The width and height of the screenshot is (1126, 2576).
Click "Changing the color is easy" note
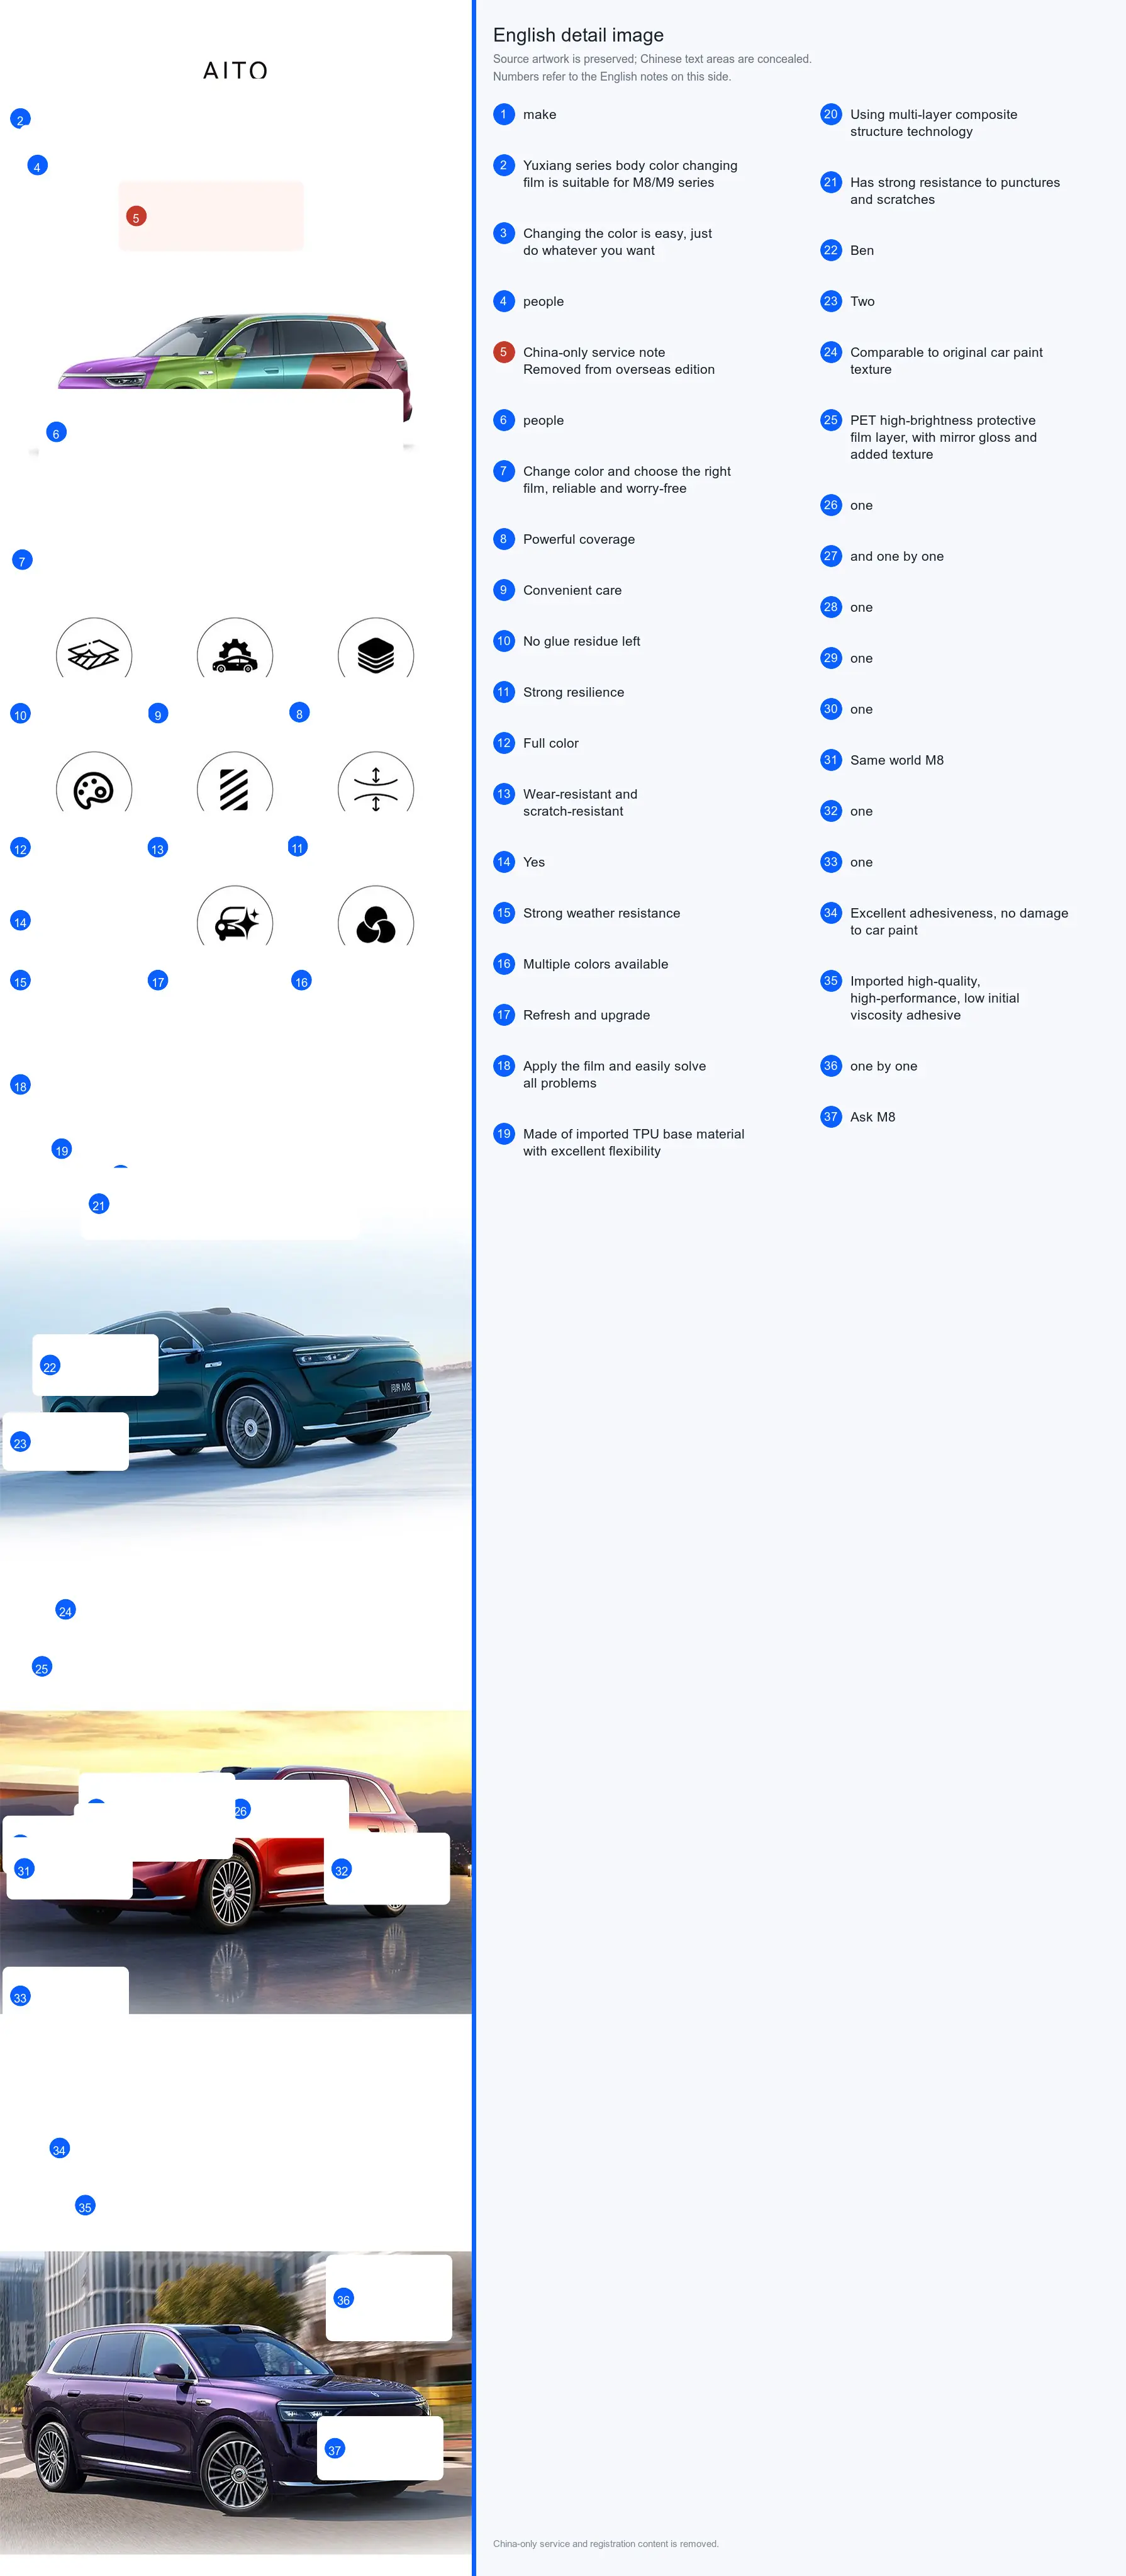click(x=618, y=242)
